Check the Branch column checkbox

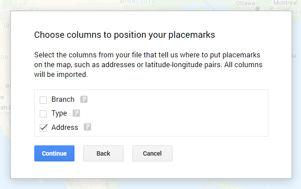[x=43, y=100]
